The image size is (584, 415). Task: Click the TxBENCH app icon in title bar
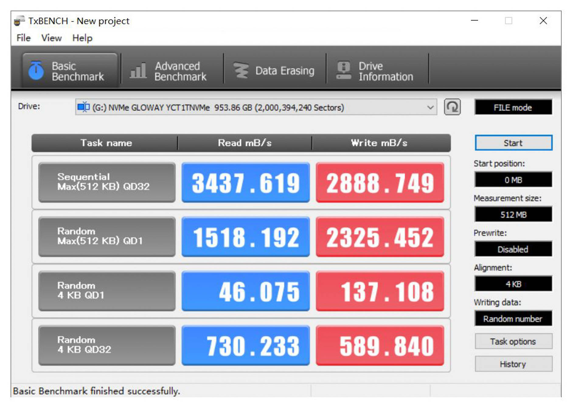click(x=19, y=21)
